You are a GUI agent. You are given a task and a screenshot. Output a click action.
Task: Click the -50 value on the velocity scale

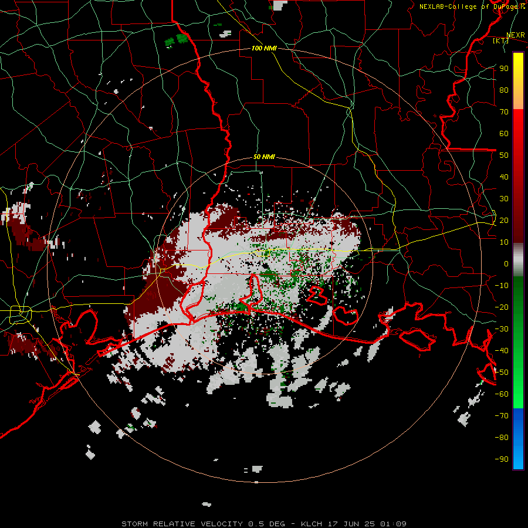(x=502, y=373)
